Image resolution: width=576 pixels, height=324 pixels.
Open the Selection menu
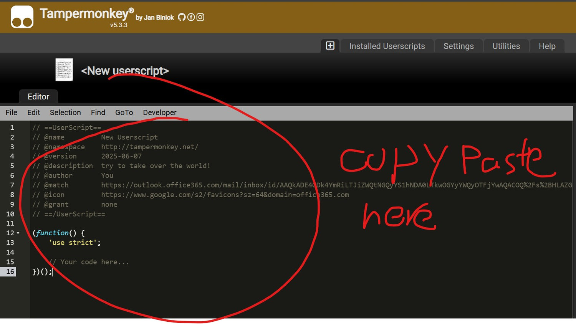click(65, 112)
